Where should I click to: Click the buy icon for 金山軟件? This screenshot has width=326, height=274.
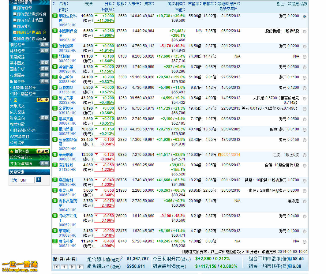[55, 77]
